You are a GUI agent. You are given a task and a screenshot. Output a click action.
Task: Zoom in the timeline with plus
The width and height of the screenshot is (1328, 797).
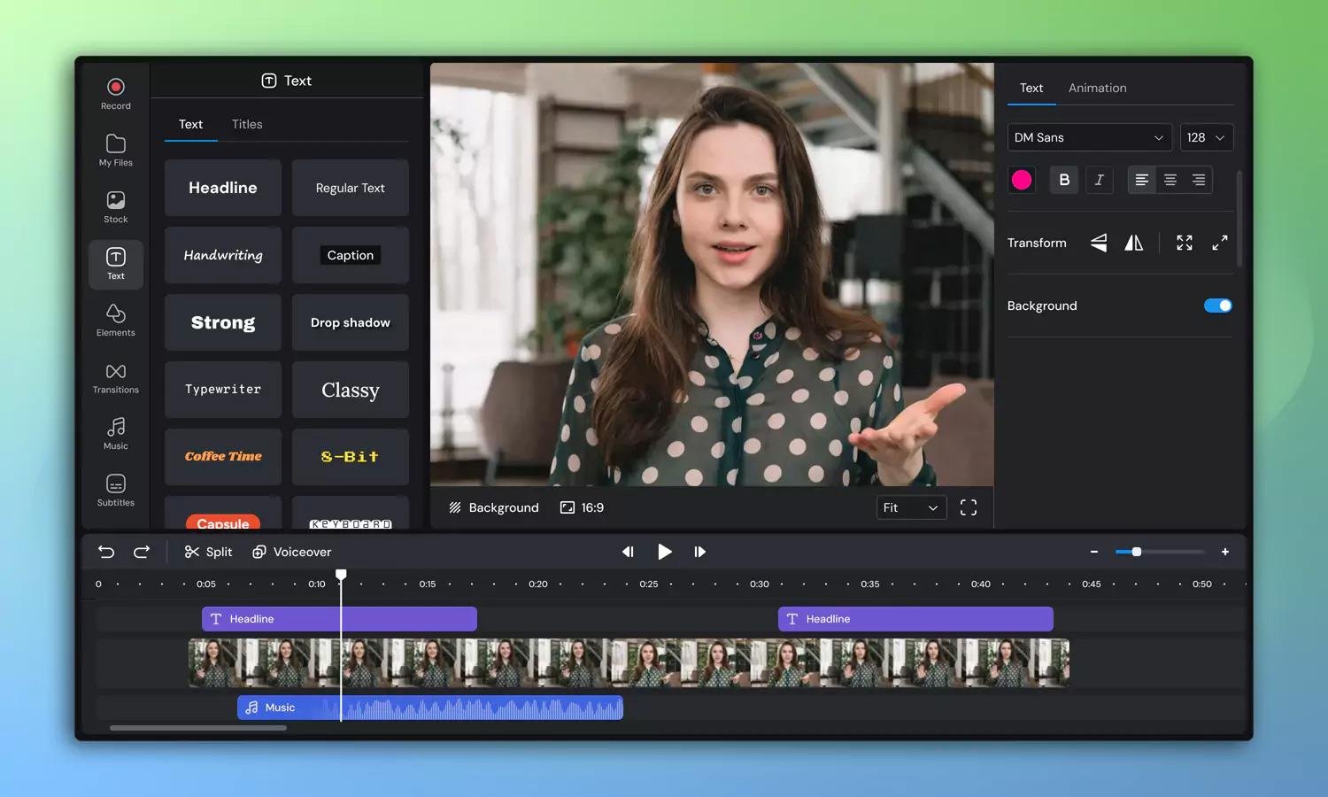pyautogui.click(x=1225, y=552)
